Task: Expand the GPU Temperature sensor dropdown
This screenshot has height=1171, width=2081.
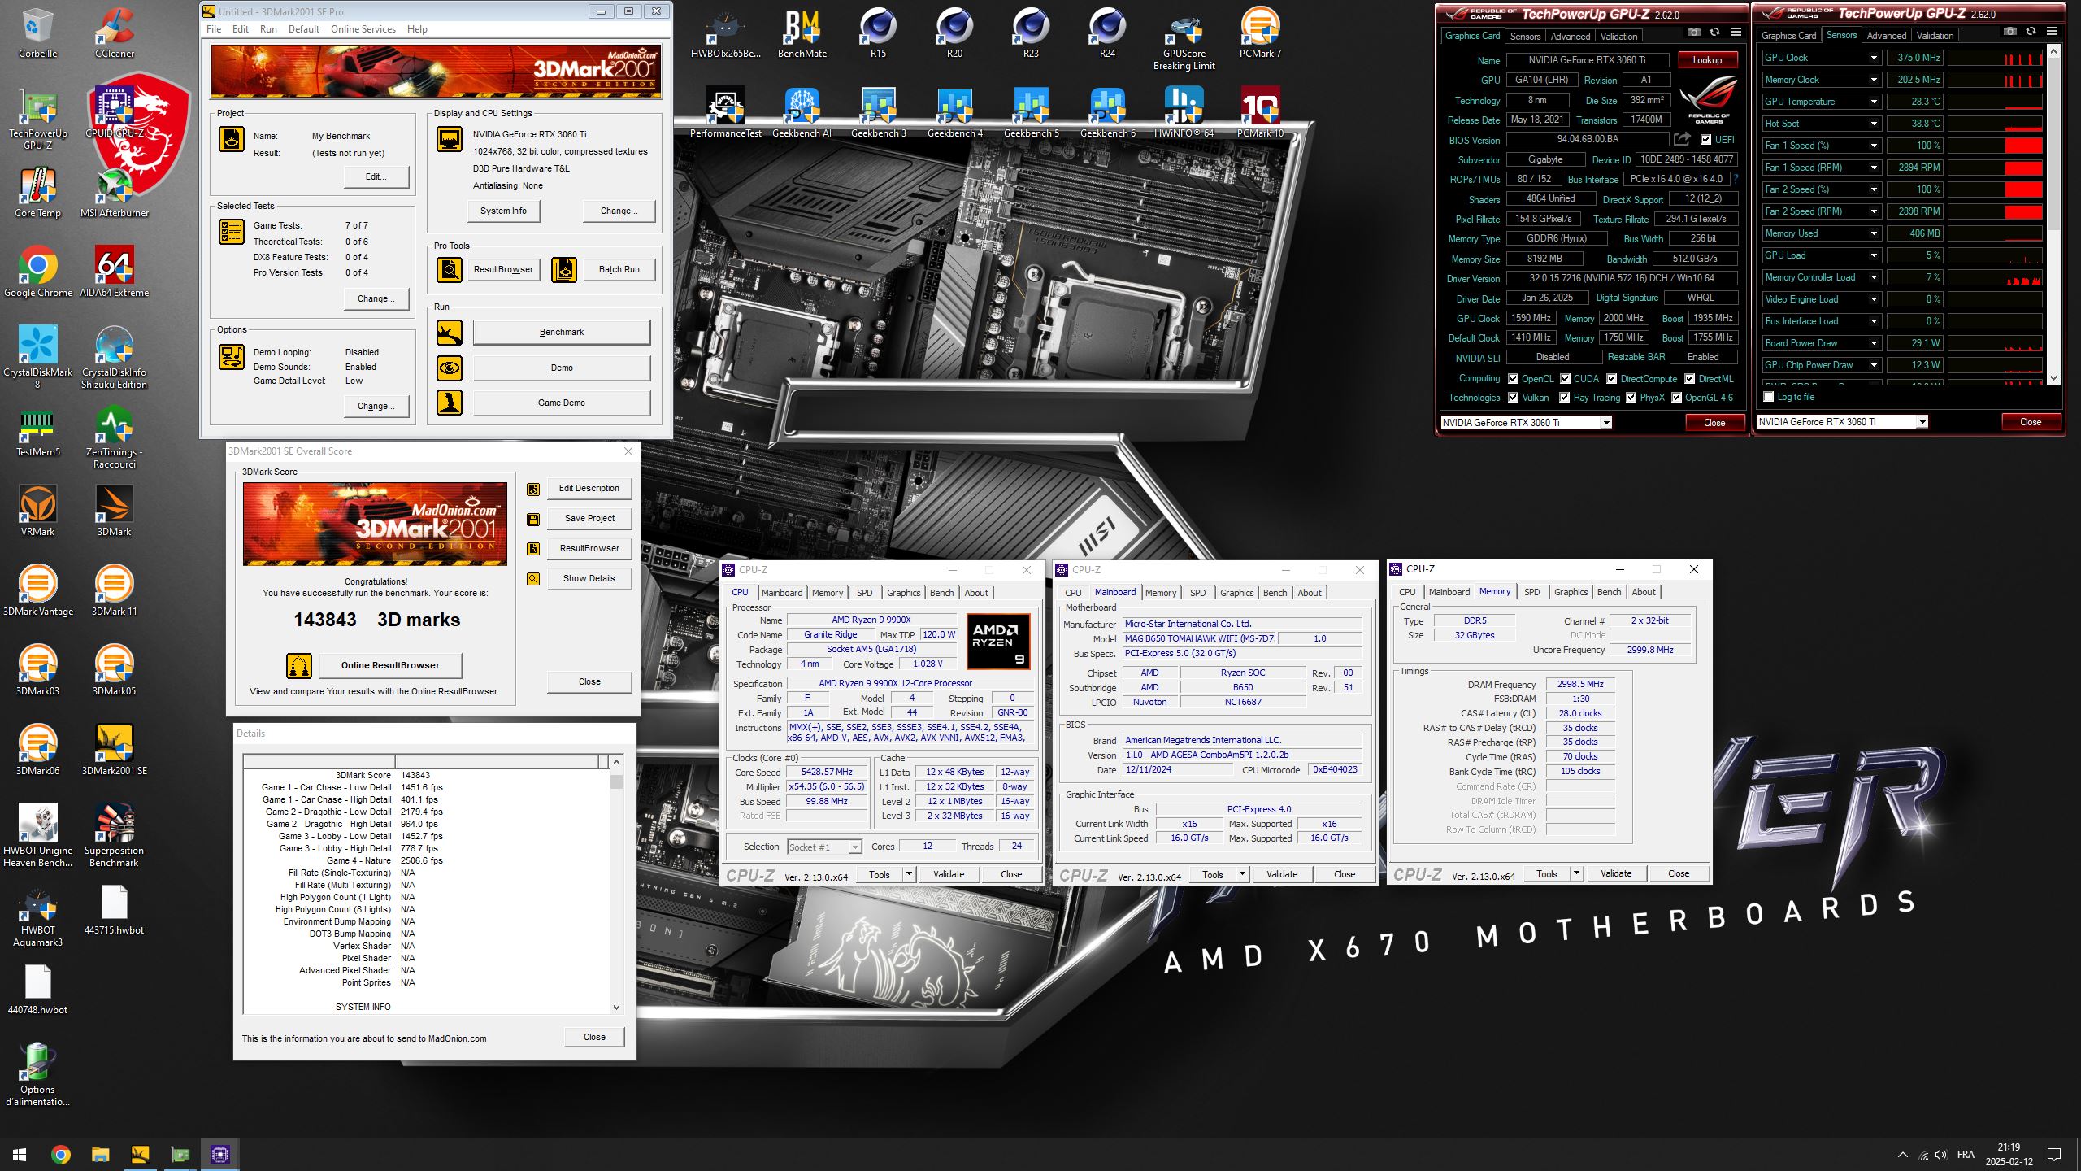Action: (x=1873, y=102)
